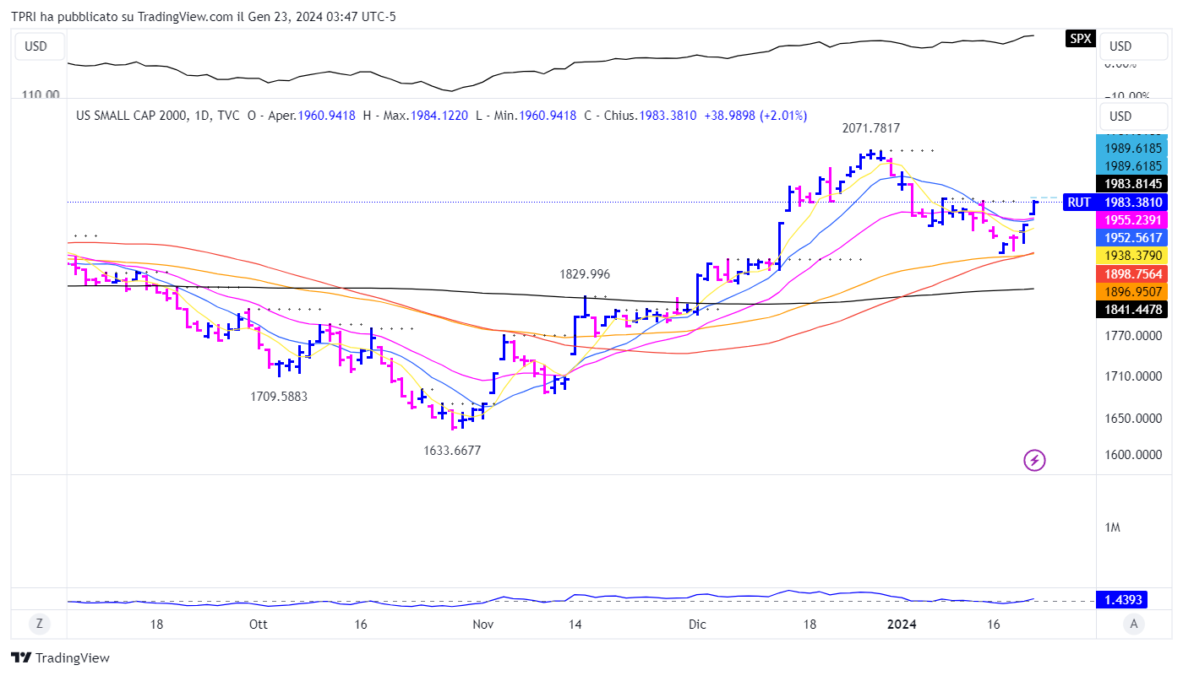
Task: Click the black SPX symbol label
Action: coord(1081,39)
